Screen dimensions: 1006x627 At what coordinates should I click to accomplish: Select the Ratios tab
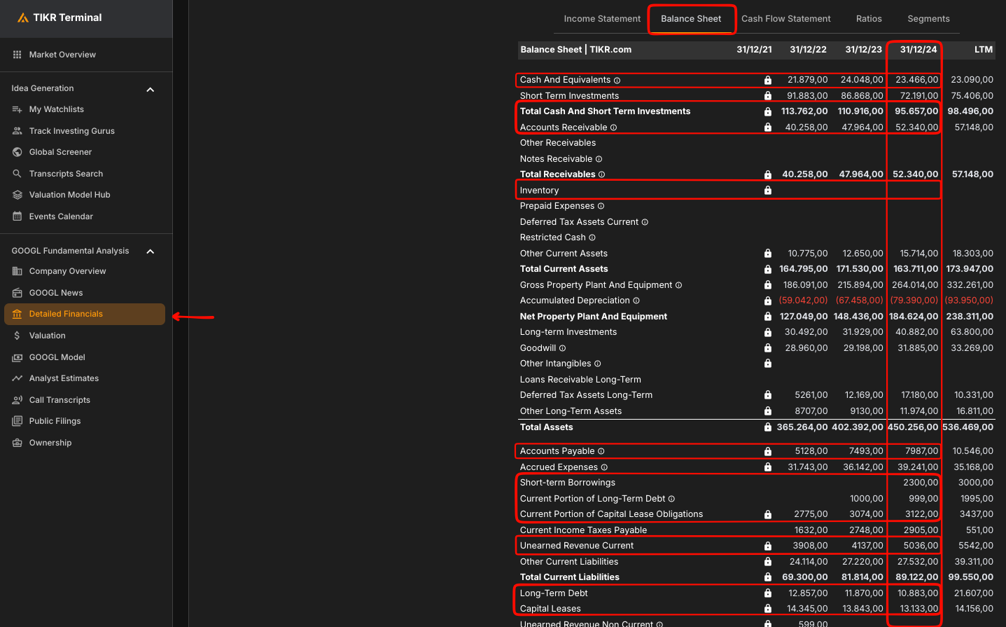click(868, 19)
